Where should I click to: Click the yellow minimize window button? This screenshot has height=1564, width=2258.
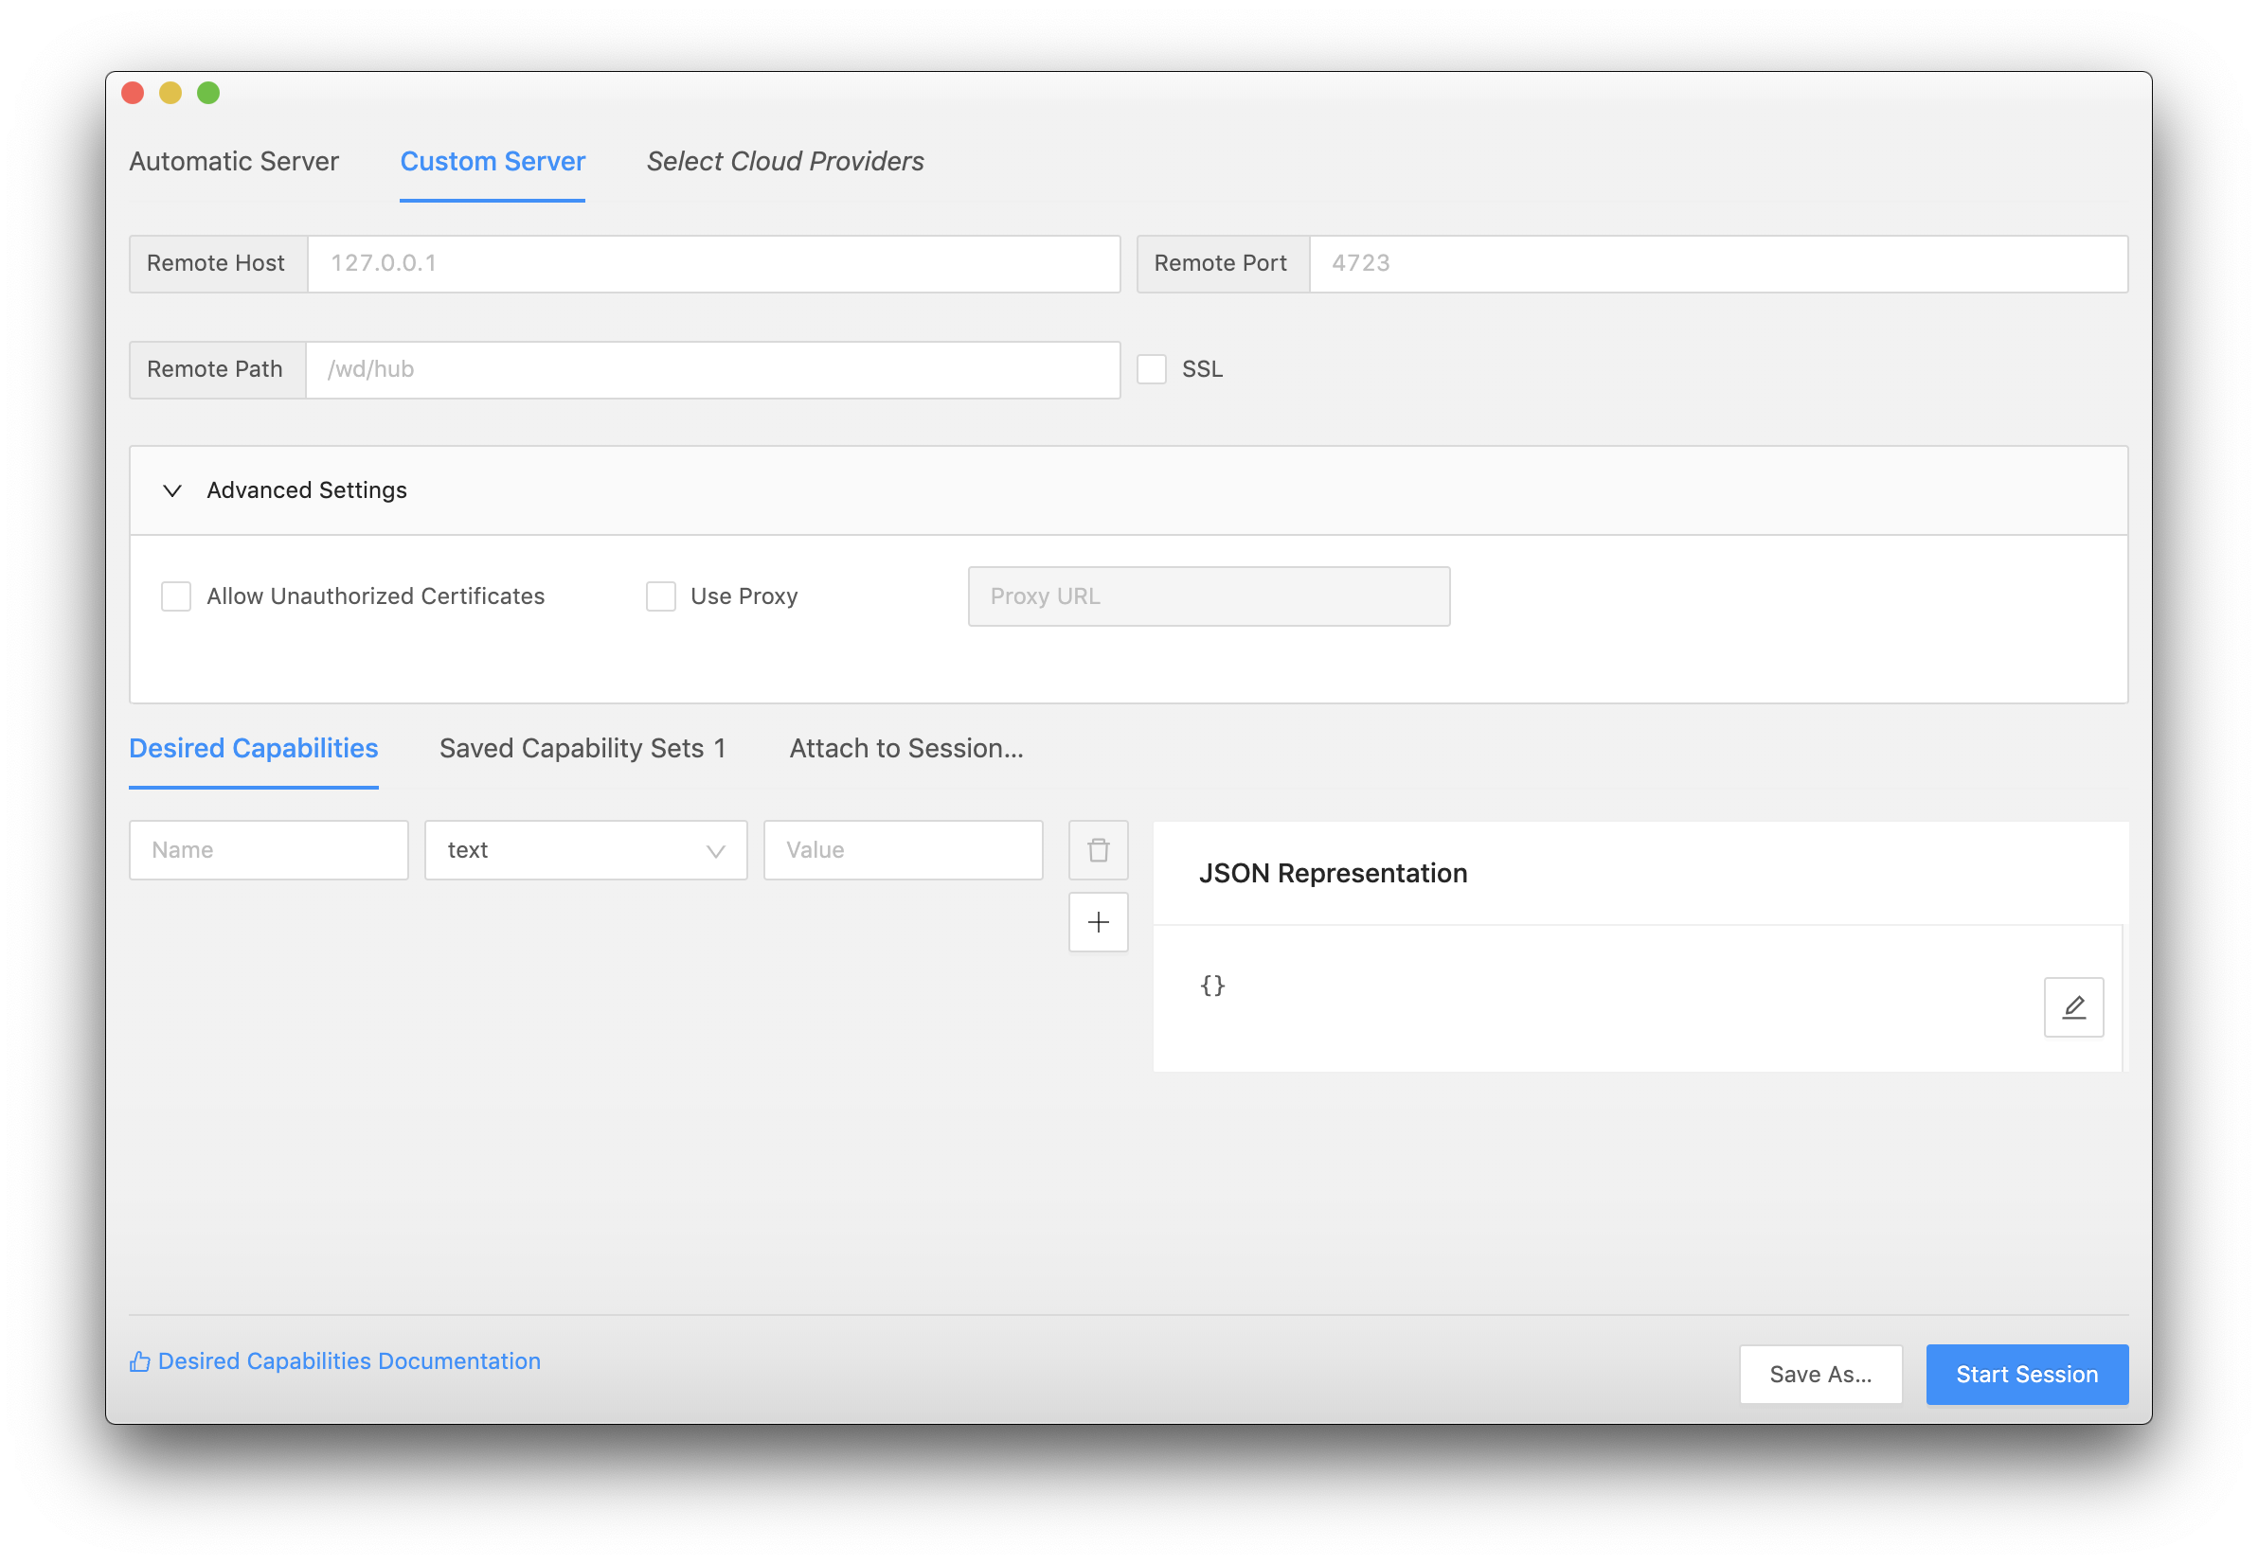(x=170, y=93)
